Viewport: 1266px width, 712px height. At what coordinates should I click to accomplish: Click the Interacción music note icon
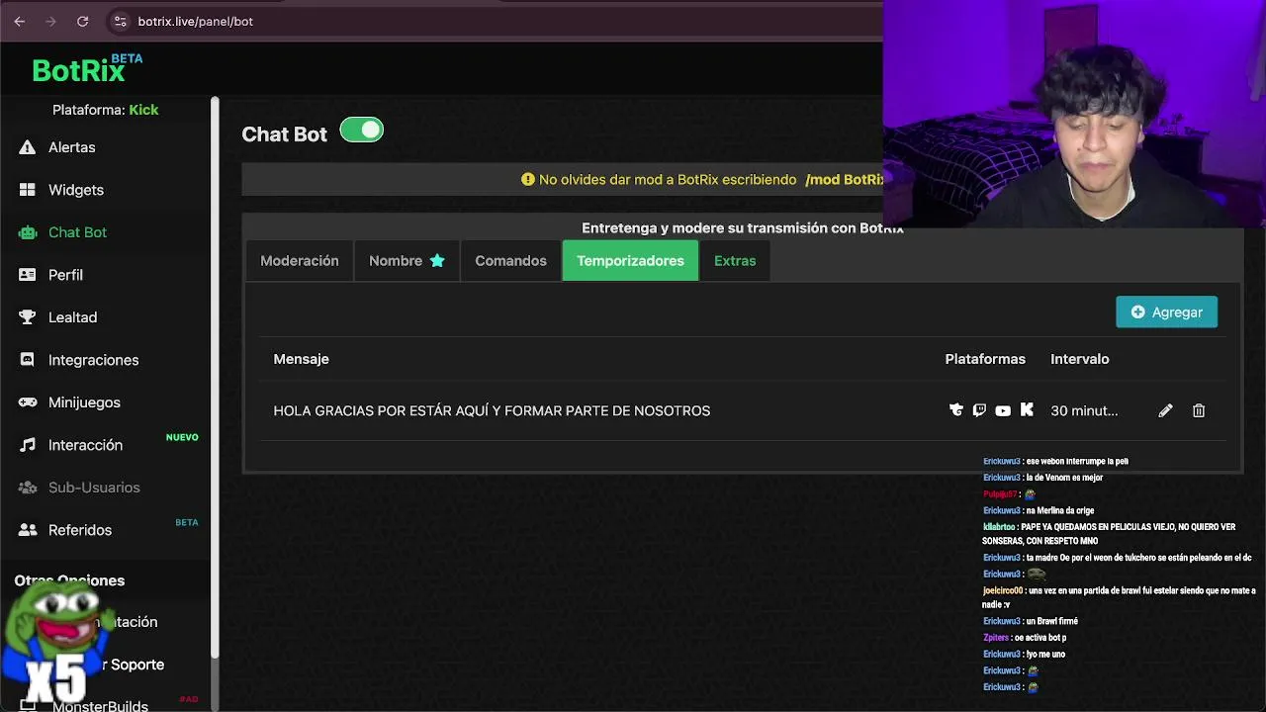click(28, 445)
